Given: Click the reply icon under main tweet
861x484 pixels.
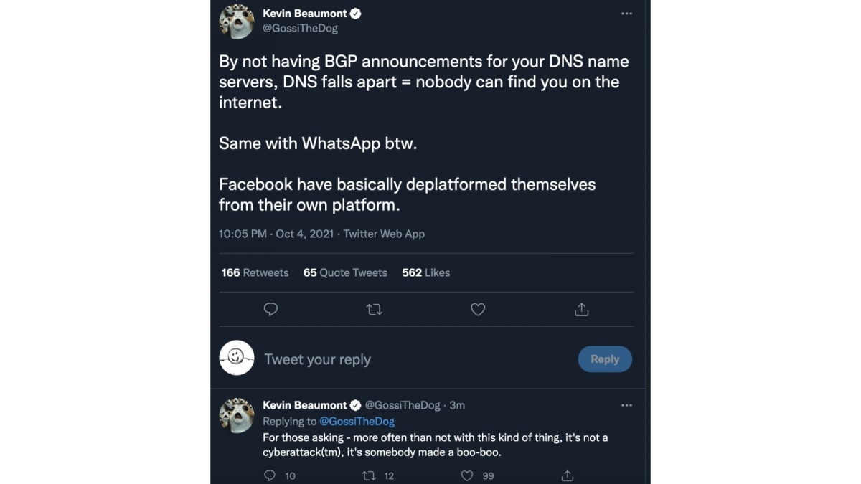Looking at the screenshot, I should pyautogui.click(x=270, y=309).
